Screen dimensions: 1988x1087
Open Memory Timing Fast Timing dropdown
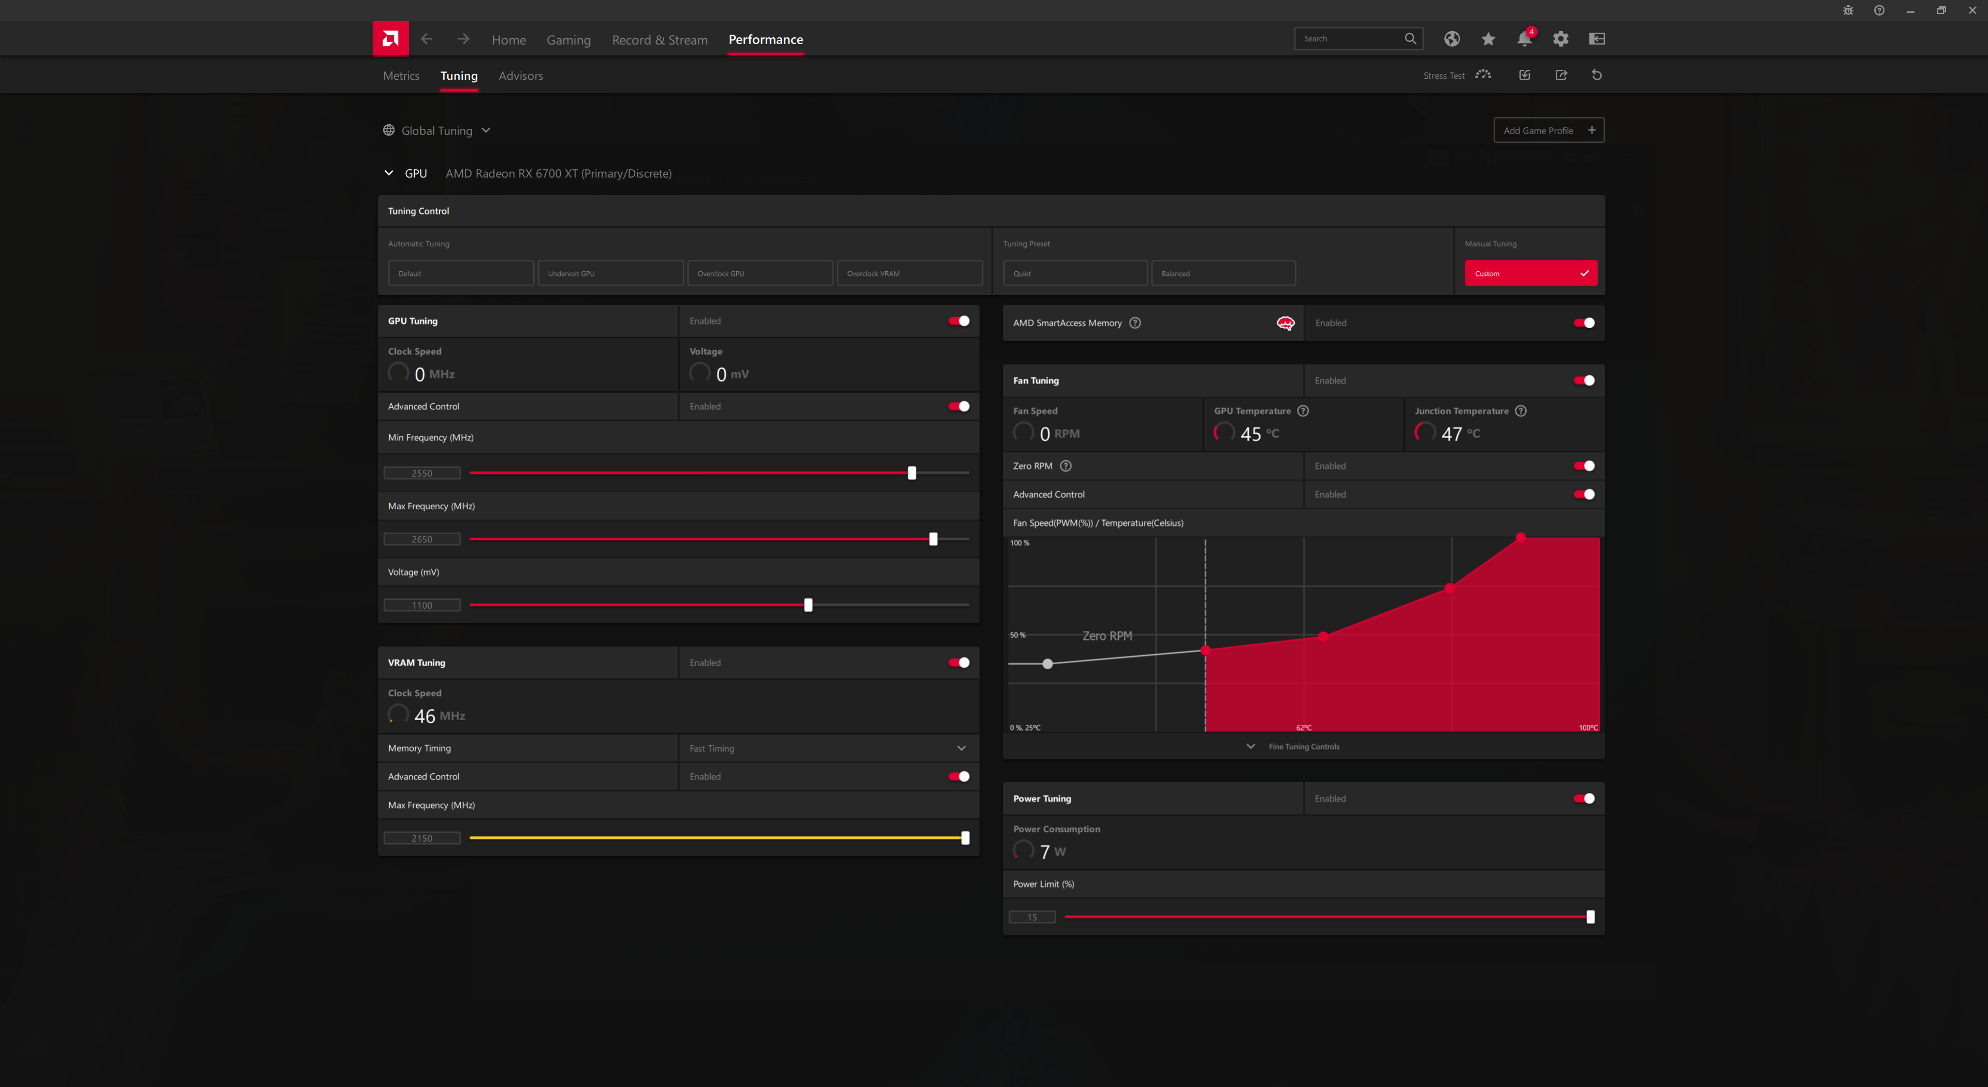tap(828, 747)
